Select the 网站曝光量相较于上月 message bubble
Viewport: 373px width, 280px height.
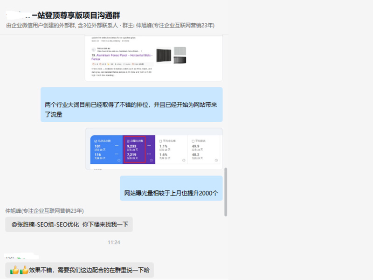(x=171, y=193)
